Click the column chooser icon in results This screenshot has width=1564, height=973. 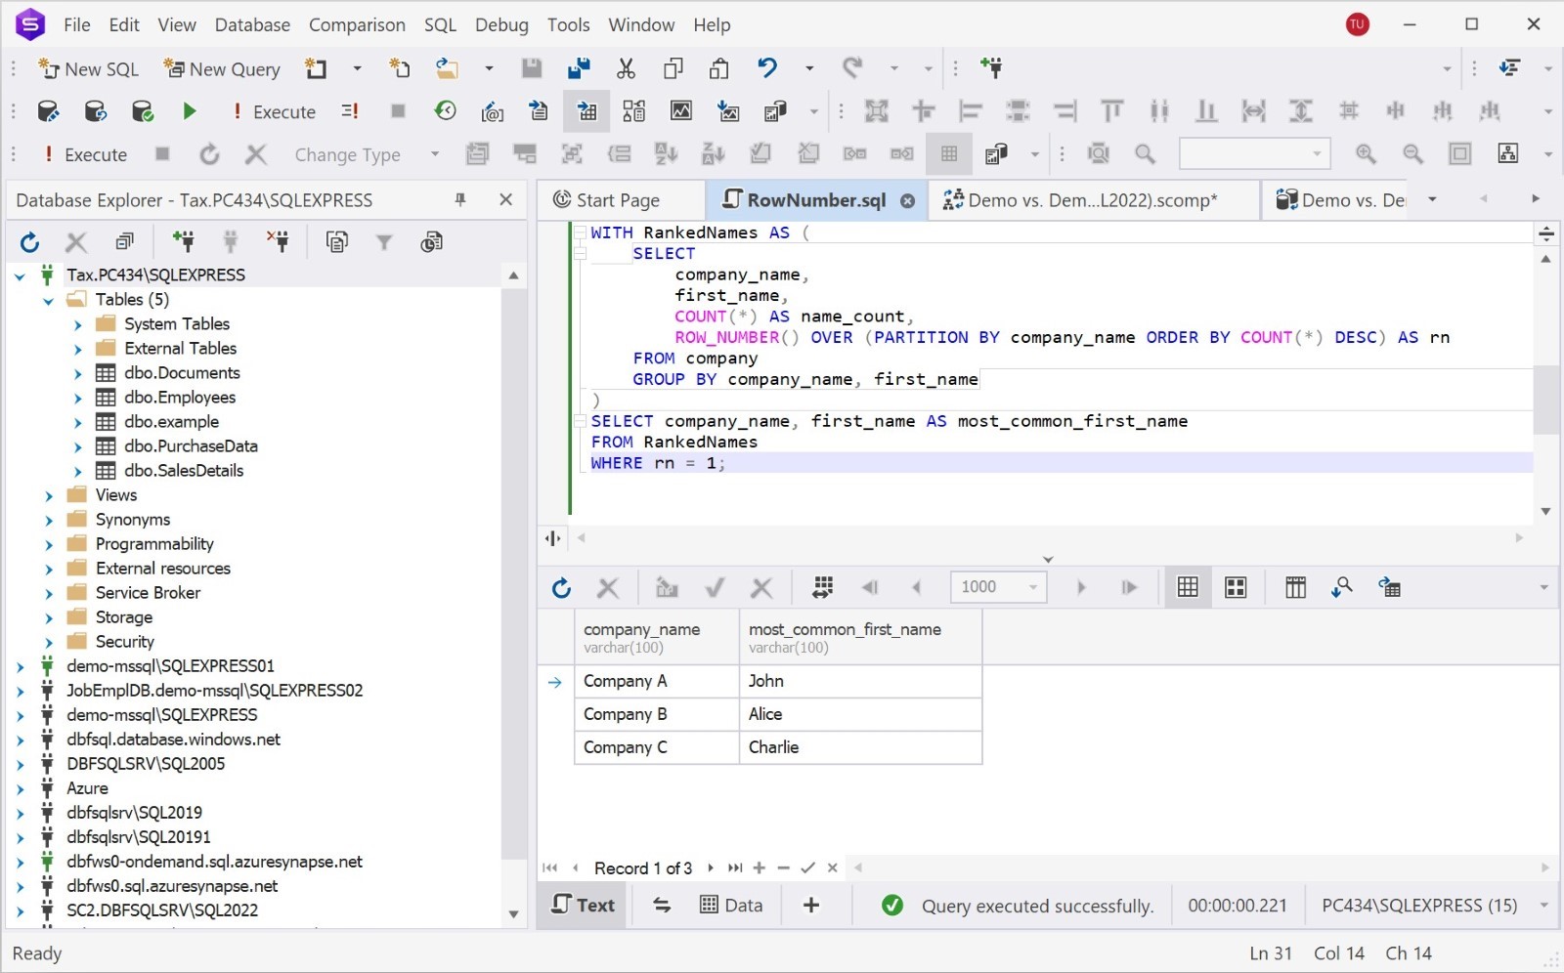tap(1295, 587)
